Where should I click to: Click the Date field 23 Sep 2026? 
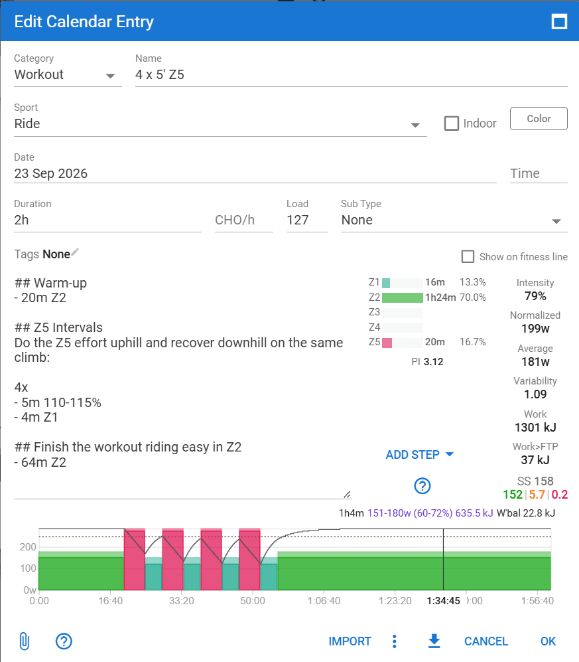point(255,173)
